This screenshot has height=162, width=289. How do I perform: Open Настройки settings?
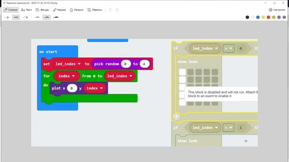pos(277,10)
